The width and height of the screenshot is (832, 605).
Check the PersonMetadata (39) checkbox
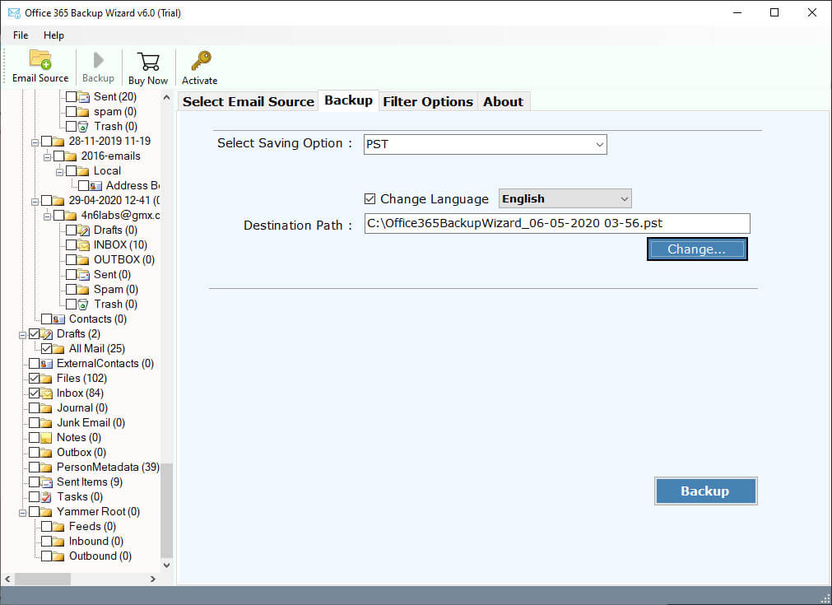tap(34, 468)
